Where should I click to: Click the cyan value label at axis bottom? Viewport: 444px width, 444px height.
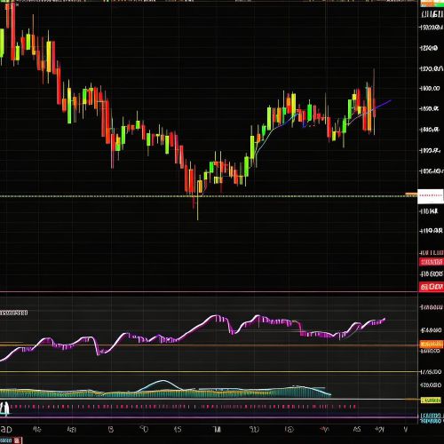(432, 418)
